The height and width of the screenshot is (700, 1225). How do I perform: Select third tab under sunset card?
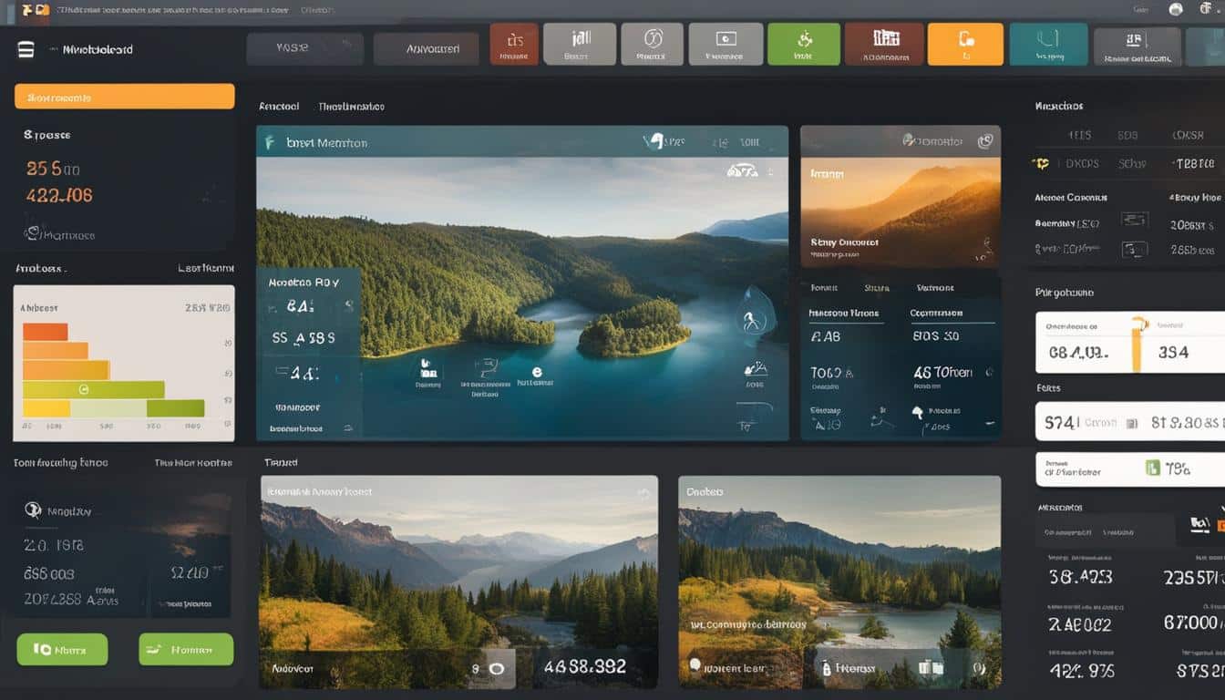[x=935, y=287]
